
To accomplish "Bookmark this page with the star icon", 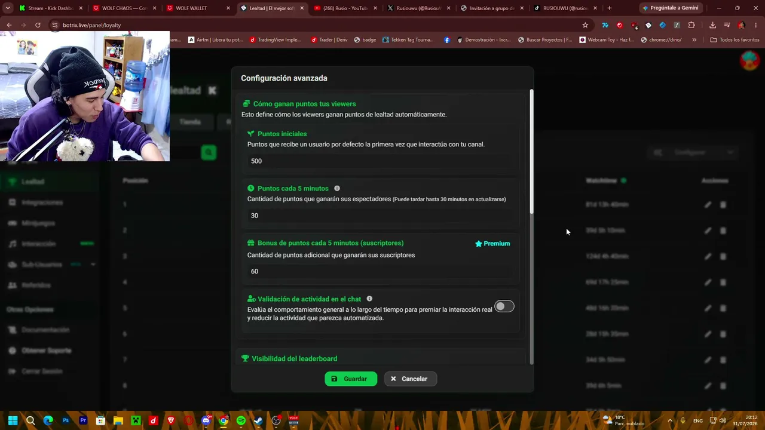I will tap(585, 25).
